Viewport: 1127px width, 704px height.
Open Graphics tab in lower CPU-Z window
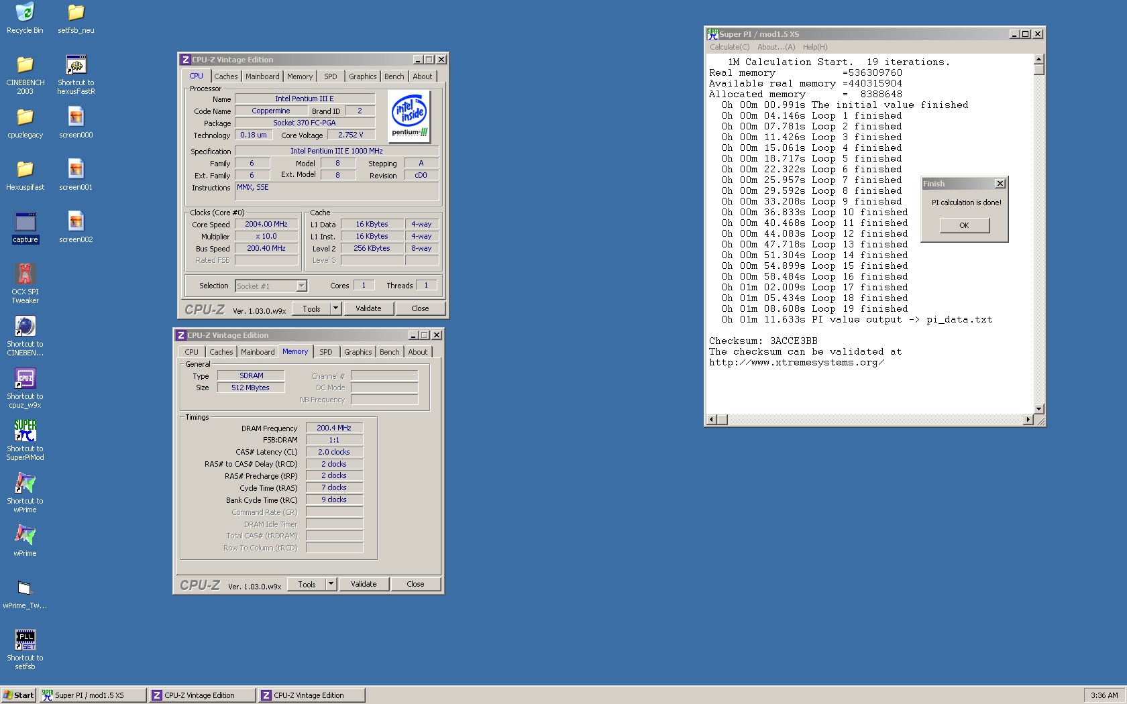(358, 352)
